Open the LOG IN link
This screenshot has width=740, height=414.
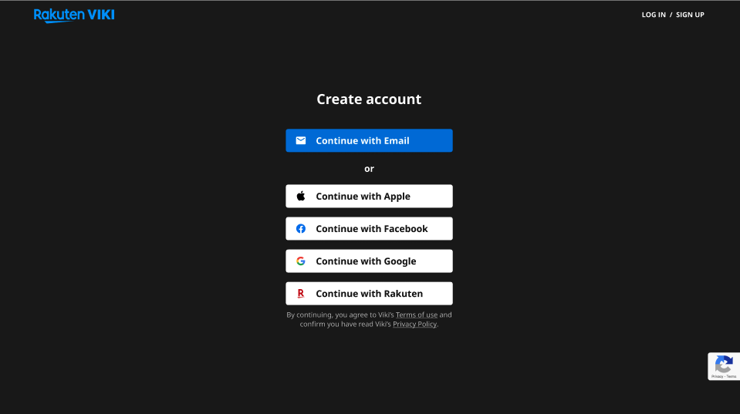click(654, 15)
